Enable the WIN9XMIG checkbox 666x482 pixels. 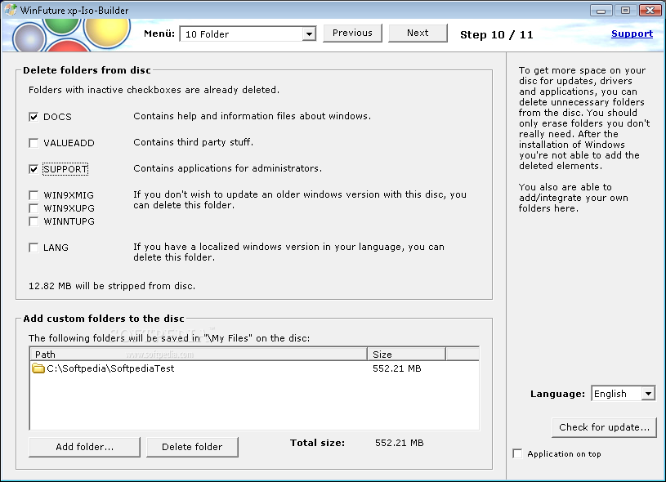[x=34, y=195]
